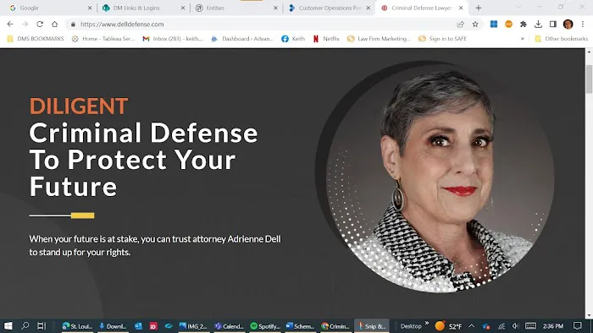Screen dimensions: 593x333
Task: Close the Criminal Defense Lawyer tab
Action: pyautogui.click(x=461, y=8)
